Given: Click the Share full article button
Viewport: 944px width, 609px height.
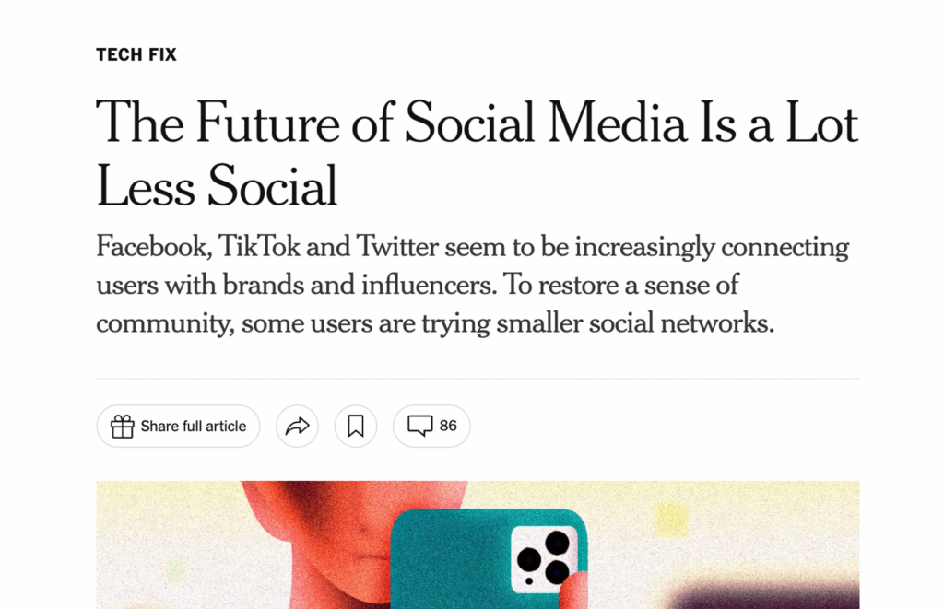Looking at the screenshot, I should coord(178,426).
